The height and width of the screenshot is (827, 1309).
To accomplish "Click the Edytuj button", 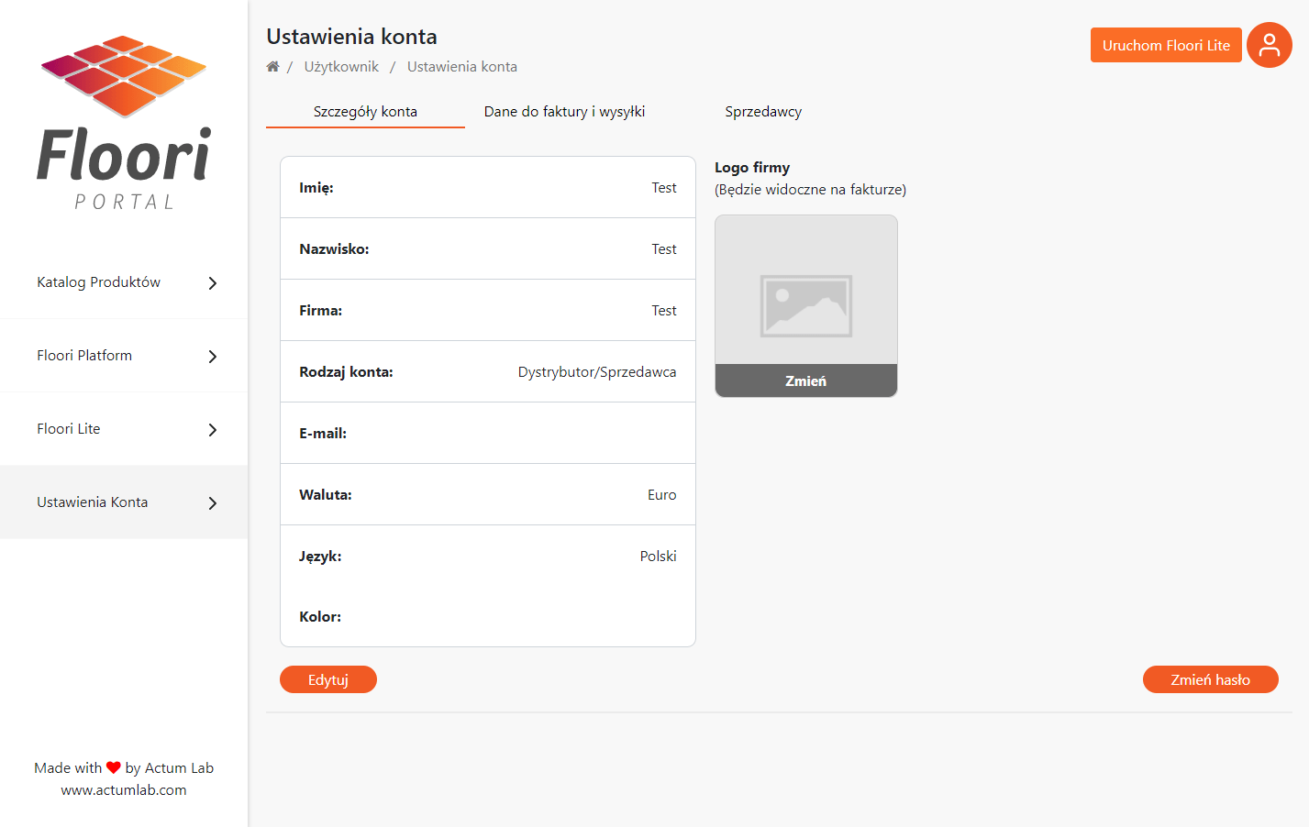I will [x=328, y=679].
